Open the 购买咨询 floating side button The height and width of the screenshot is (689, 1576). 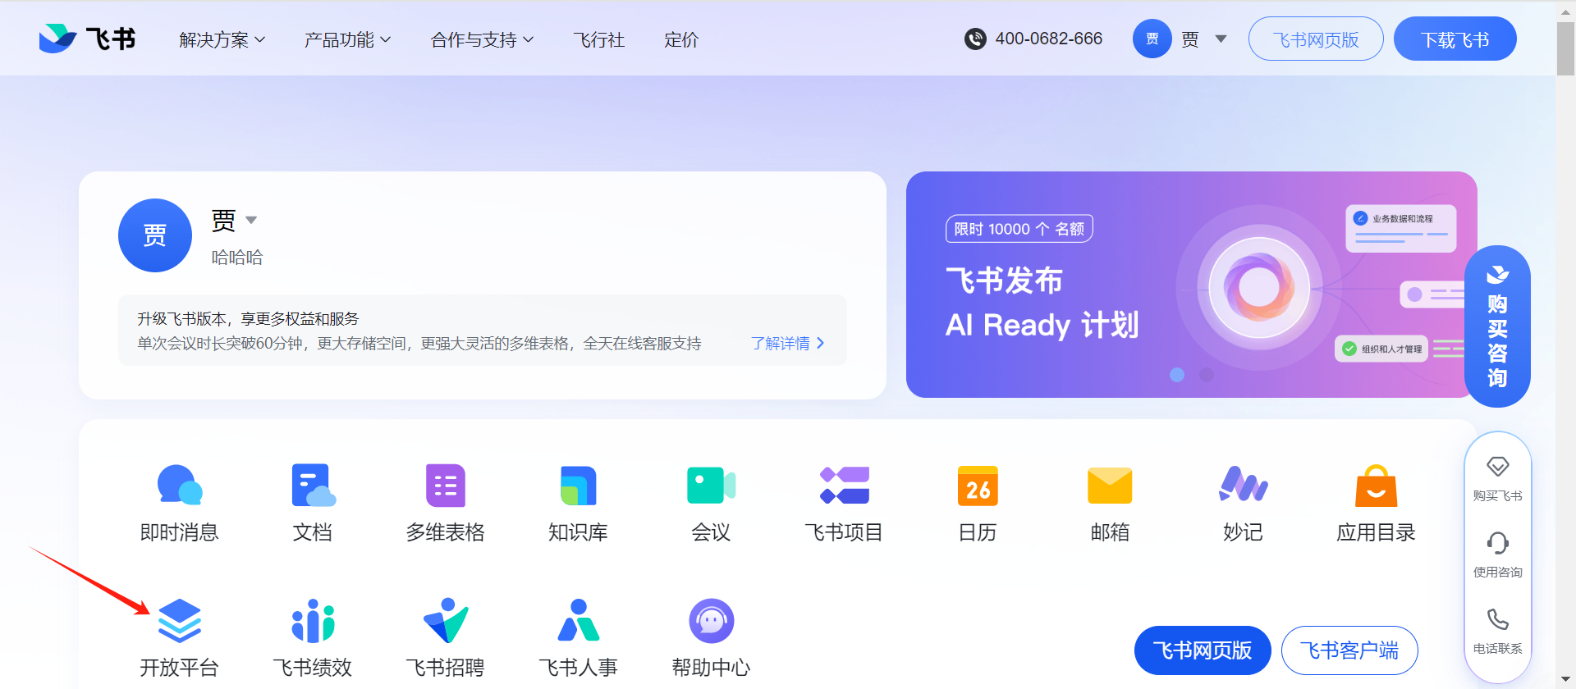(x=1497, y=326)
